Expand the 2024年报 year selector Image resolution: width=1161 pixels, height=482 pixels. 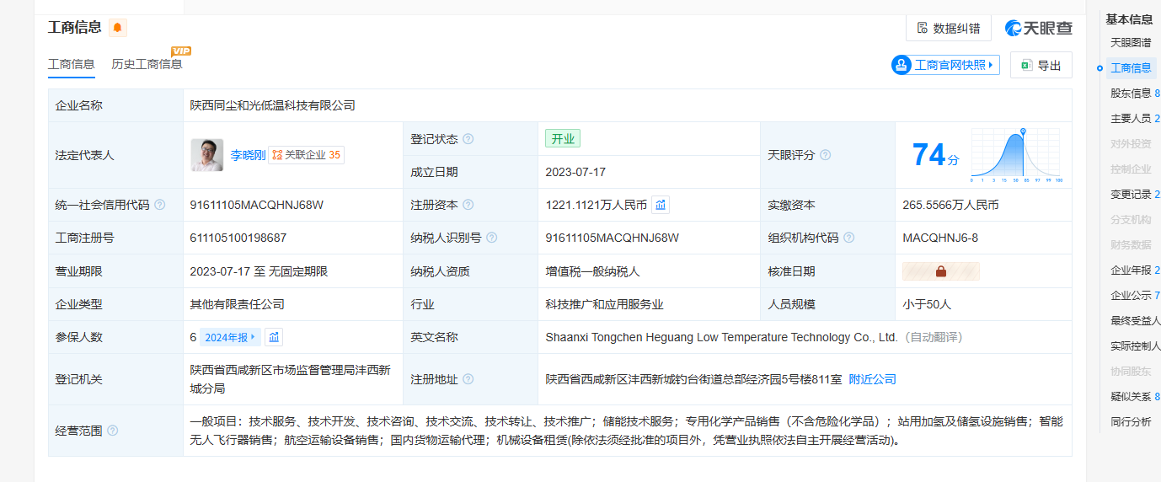230,337
